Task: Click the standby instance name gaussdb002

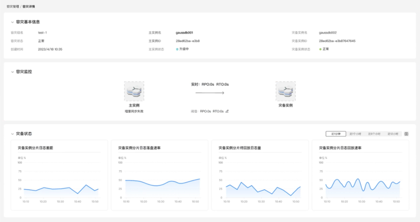Action: (x=328, y=32)
